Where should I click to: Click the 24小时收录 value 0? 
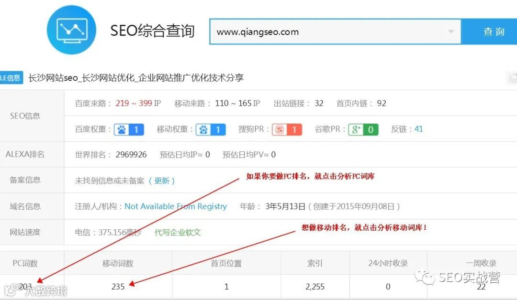pyautogui.click(x=388, y=287)
